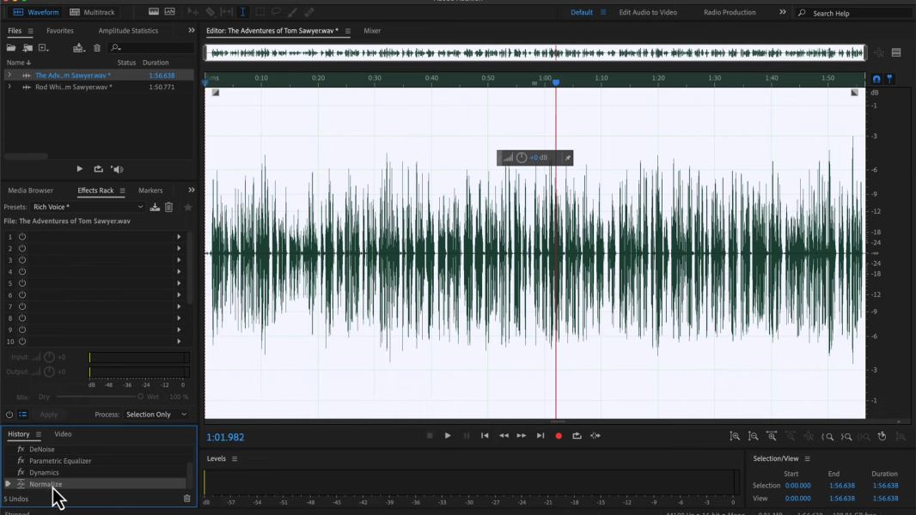Viewport: 916px width, 515px height.
Task: Expand hidden Files panel tabs
Action: 191,30
